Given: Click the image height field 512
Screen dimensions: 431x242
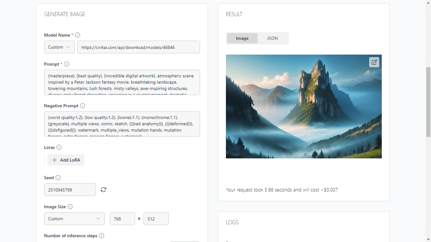Looking at the screenshot, I should pyautogui.click(x=156, y=219).
